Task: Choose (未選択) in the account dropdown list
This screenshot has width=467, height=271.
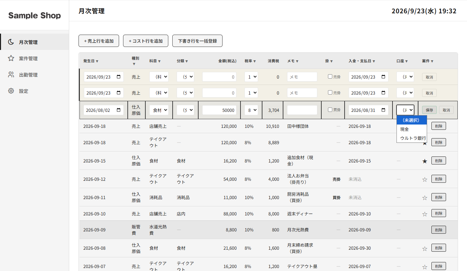Action: 411,120
